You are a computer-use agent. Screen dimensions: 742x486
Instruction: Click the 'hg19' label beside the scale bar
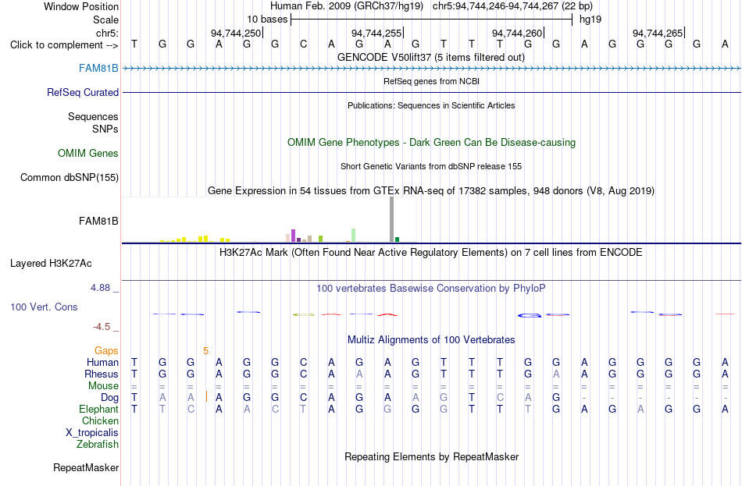click(x=590, y=20)
